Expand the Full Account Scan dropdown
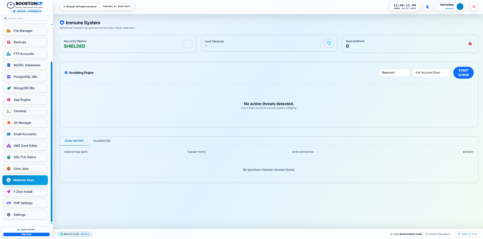 point(431,73)
